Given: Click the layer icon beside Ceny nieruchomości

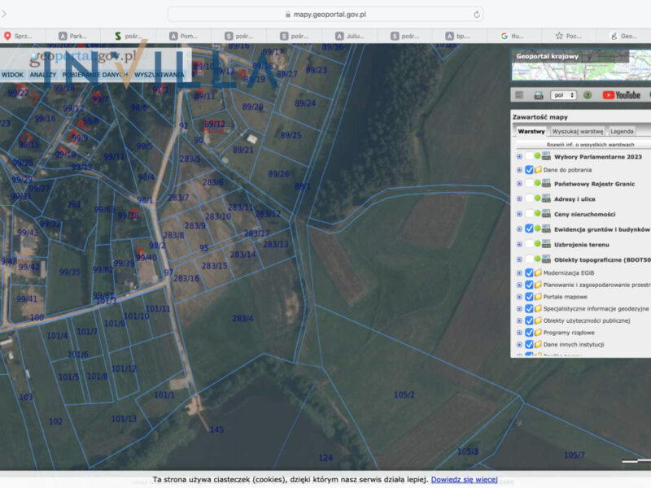Looking at the screenshot, I should (x=547, y=214).
